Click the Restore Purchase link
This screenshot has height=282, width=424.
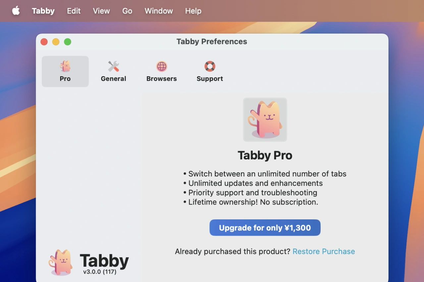click(x=324, y=252)
